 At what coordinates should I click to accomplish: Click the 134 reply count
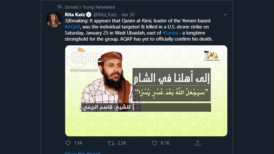point(78,143)
